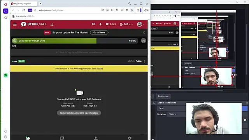This screenshot has height=140, width=249.
Task: Go back in the browser
Action: click(x=13, y=10)
